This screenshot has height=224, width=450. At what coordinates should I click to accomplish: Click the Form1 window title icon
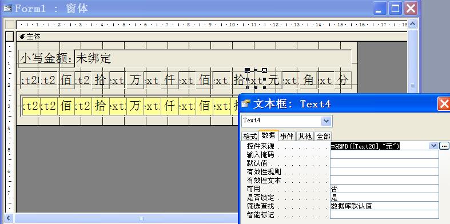tap(8, 9)
